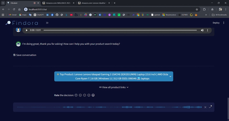The height and width of the screenshot is (121, 229).
Task: Open the browser home page
Action: [19, 9]
